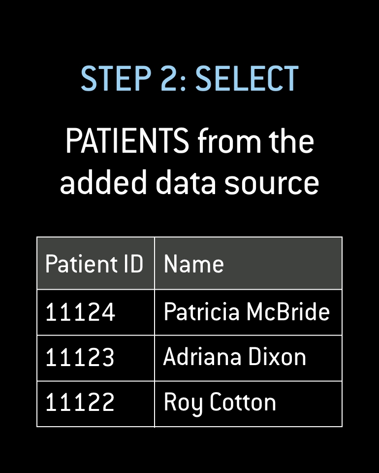Select patient ID 11124 cell
Screen dimensions: 379x473
point(80,312)
